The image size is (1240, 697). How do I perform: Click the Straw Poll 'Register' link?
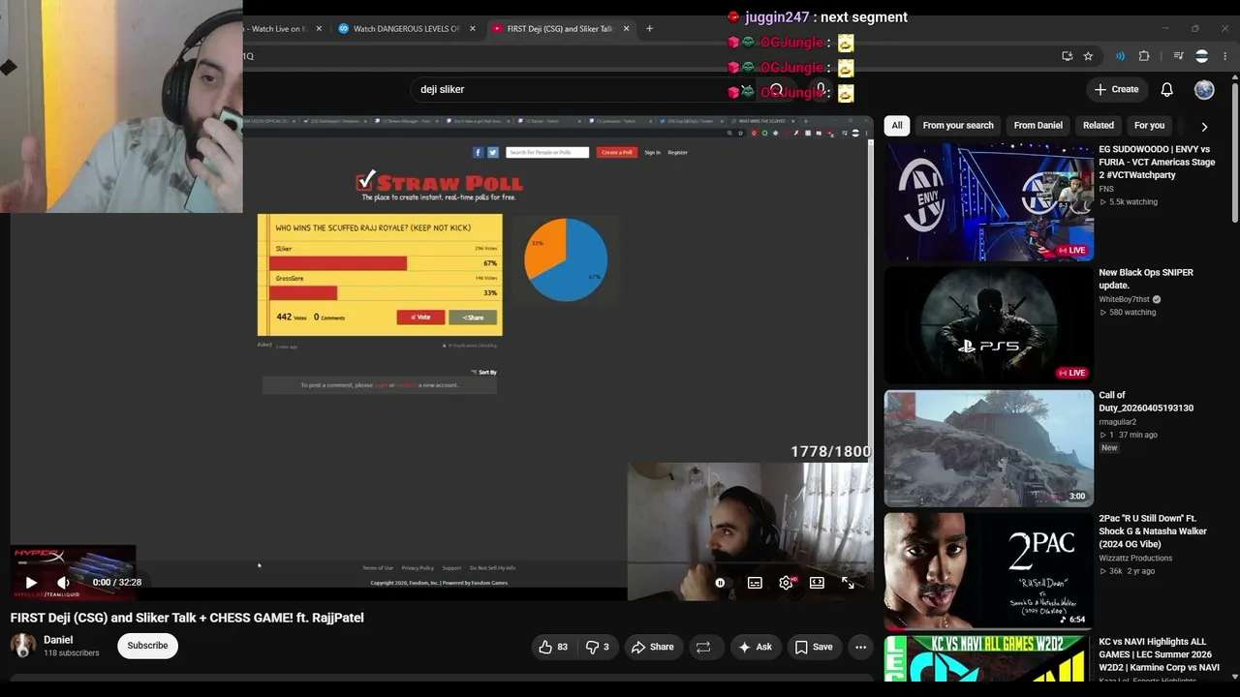(x=678, y=152)
